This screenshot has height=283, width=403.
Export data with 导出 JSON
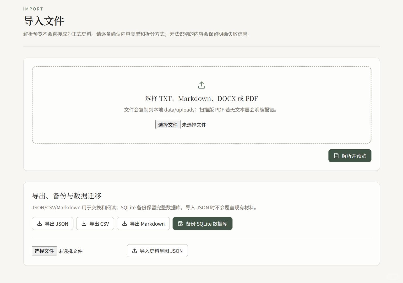tap(52, 224)
